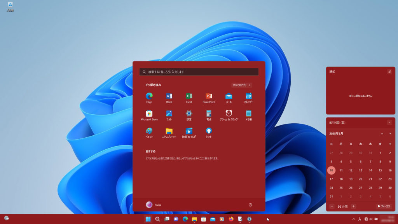Image resolution: width=398 pixels, height=224 pixels.
Task: Open the power options menu
Action: [250, 205]
